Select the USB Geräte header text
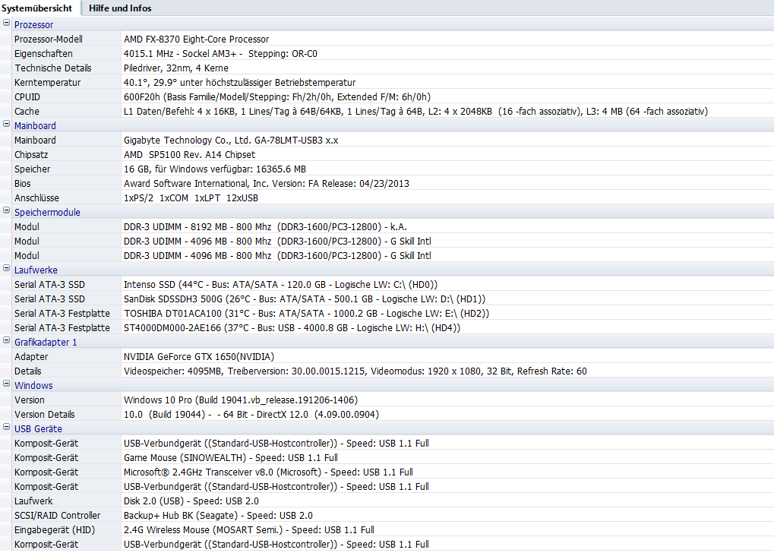The width and height of the screenshot is (774, 556). [38, 429]
